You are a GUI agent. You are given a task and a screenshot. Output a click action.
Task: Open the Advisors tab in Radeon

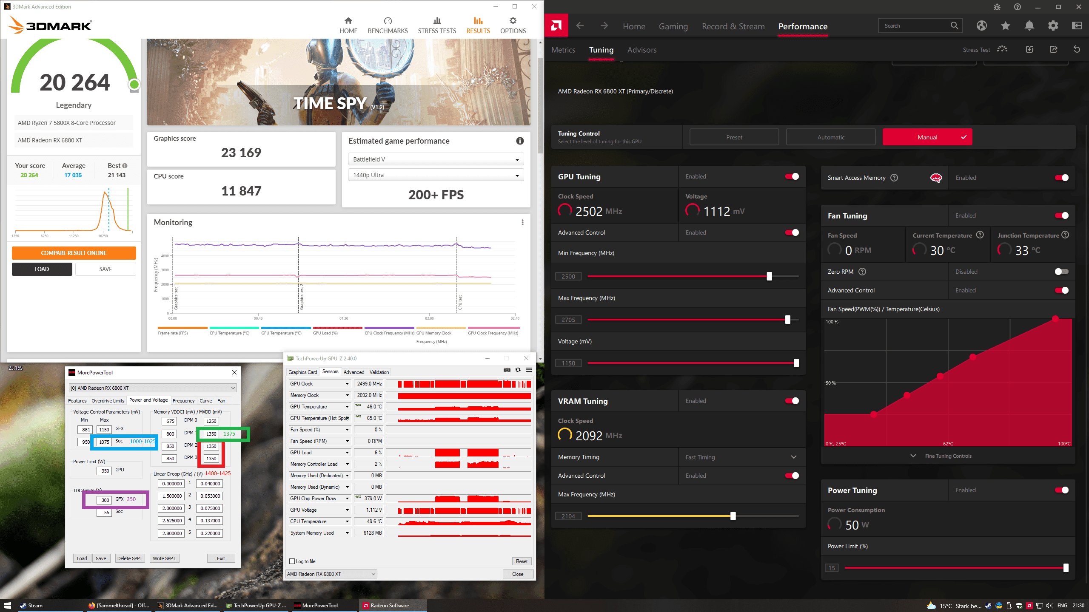(x=641, y=50)
